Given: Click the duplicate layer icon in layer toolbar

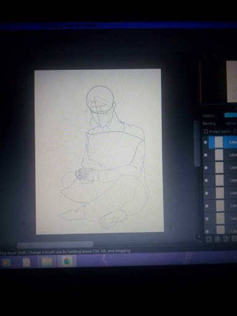Looking at the screenshot, I should pos(217,239).
